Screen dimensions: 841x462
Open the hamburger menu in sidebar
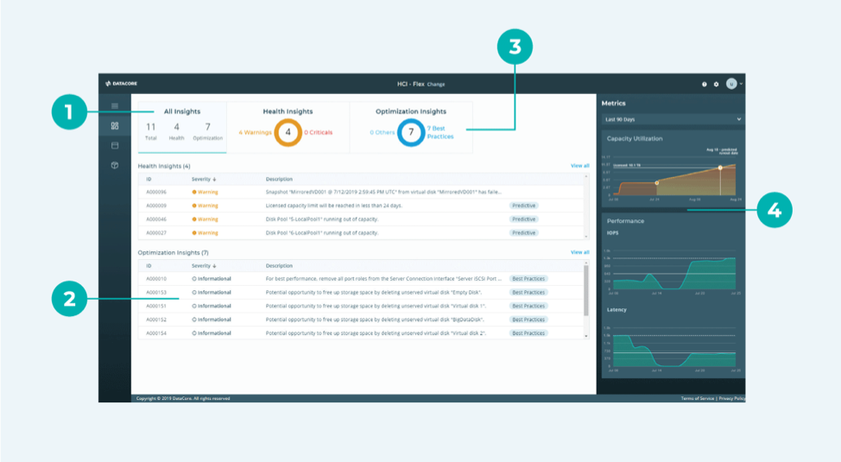[x=115, y=106]
